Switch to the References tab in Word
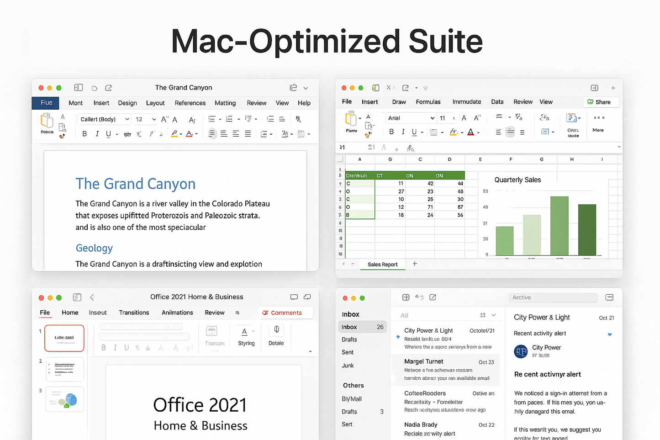 coord(190,103)
